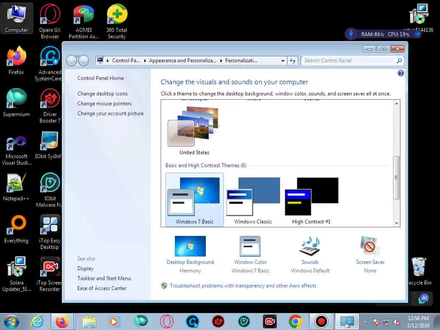Viewport: 440px width, 330px height.
Task: Go to Control Panel Home
Action: click(x=101, y=78)
